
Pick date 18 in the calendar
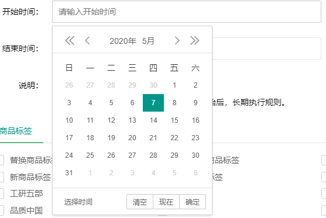click(90, 138)
